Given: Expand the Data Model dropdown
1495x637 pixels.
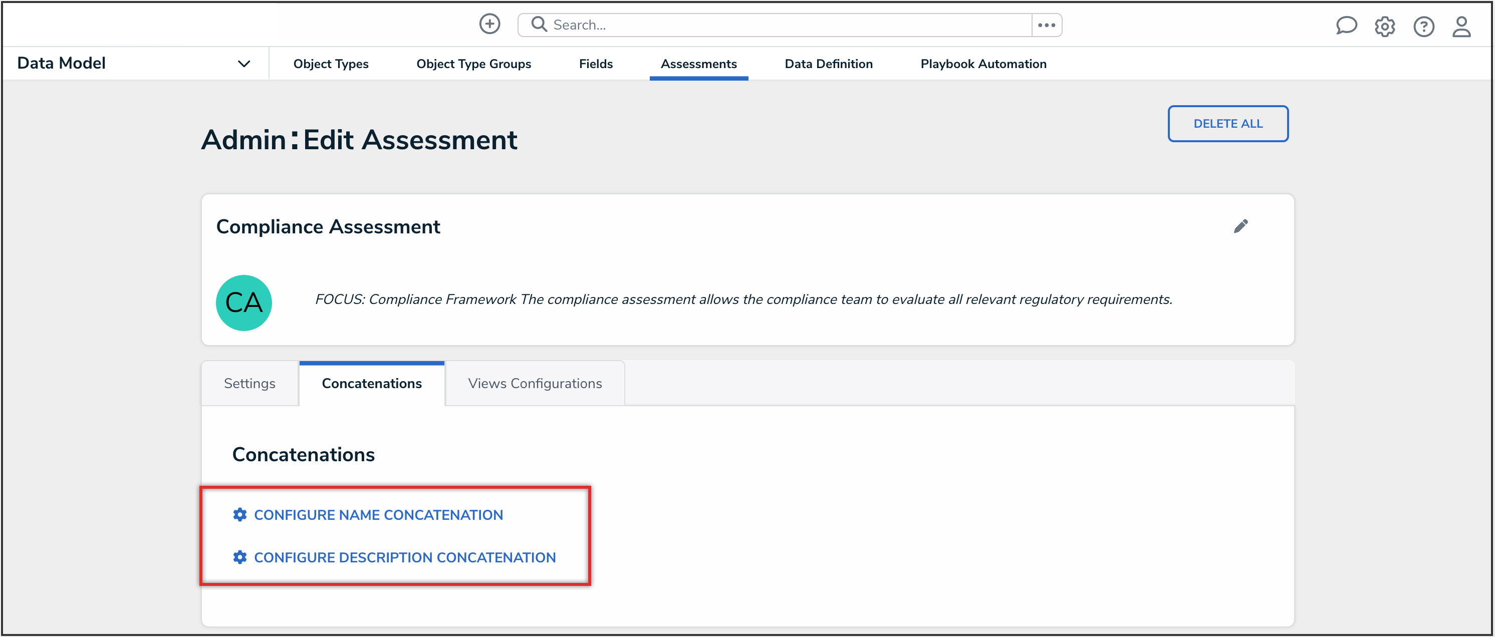Looking at the screenshot, I should [244, 64].
